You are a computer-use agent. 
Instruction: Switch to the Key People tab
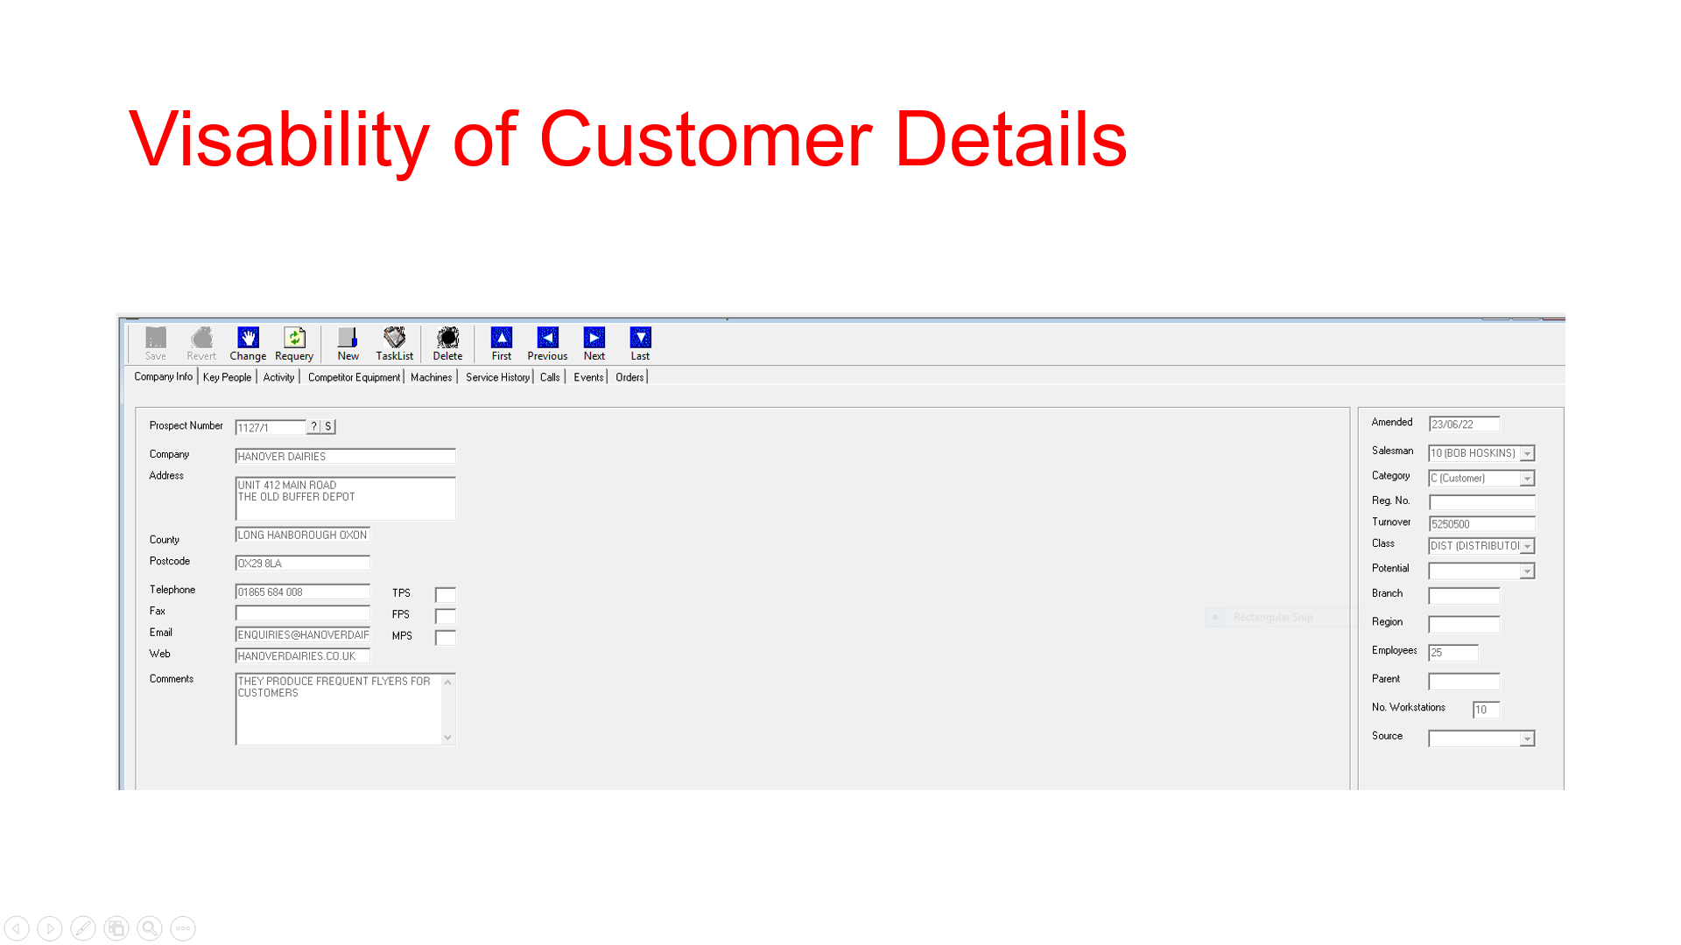click(x=225, y=377)
